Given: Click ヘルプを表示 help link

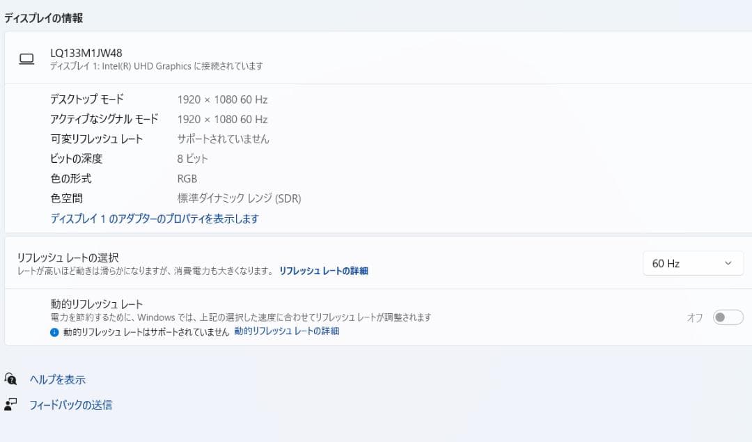Looking at the screenshot, I should (58, 379).
